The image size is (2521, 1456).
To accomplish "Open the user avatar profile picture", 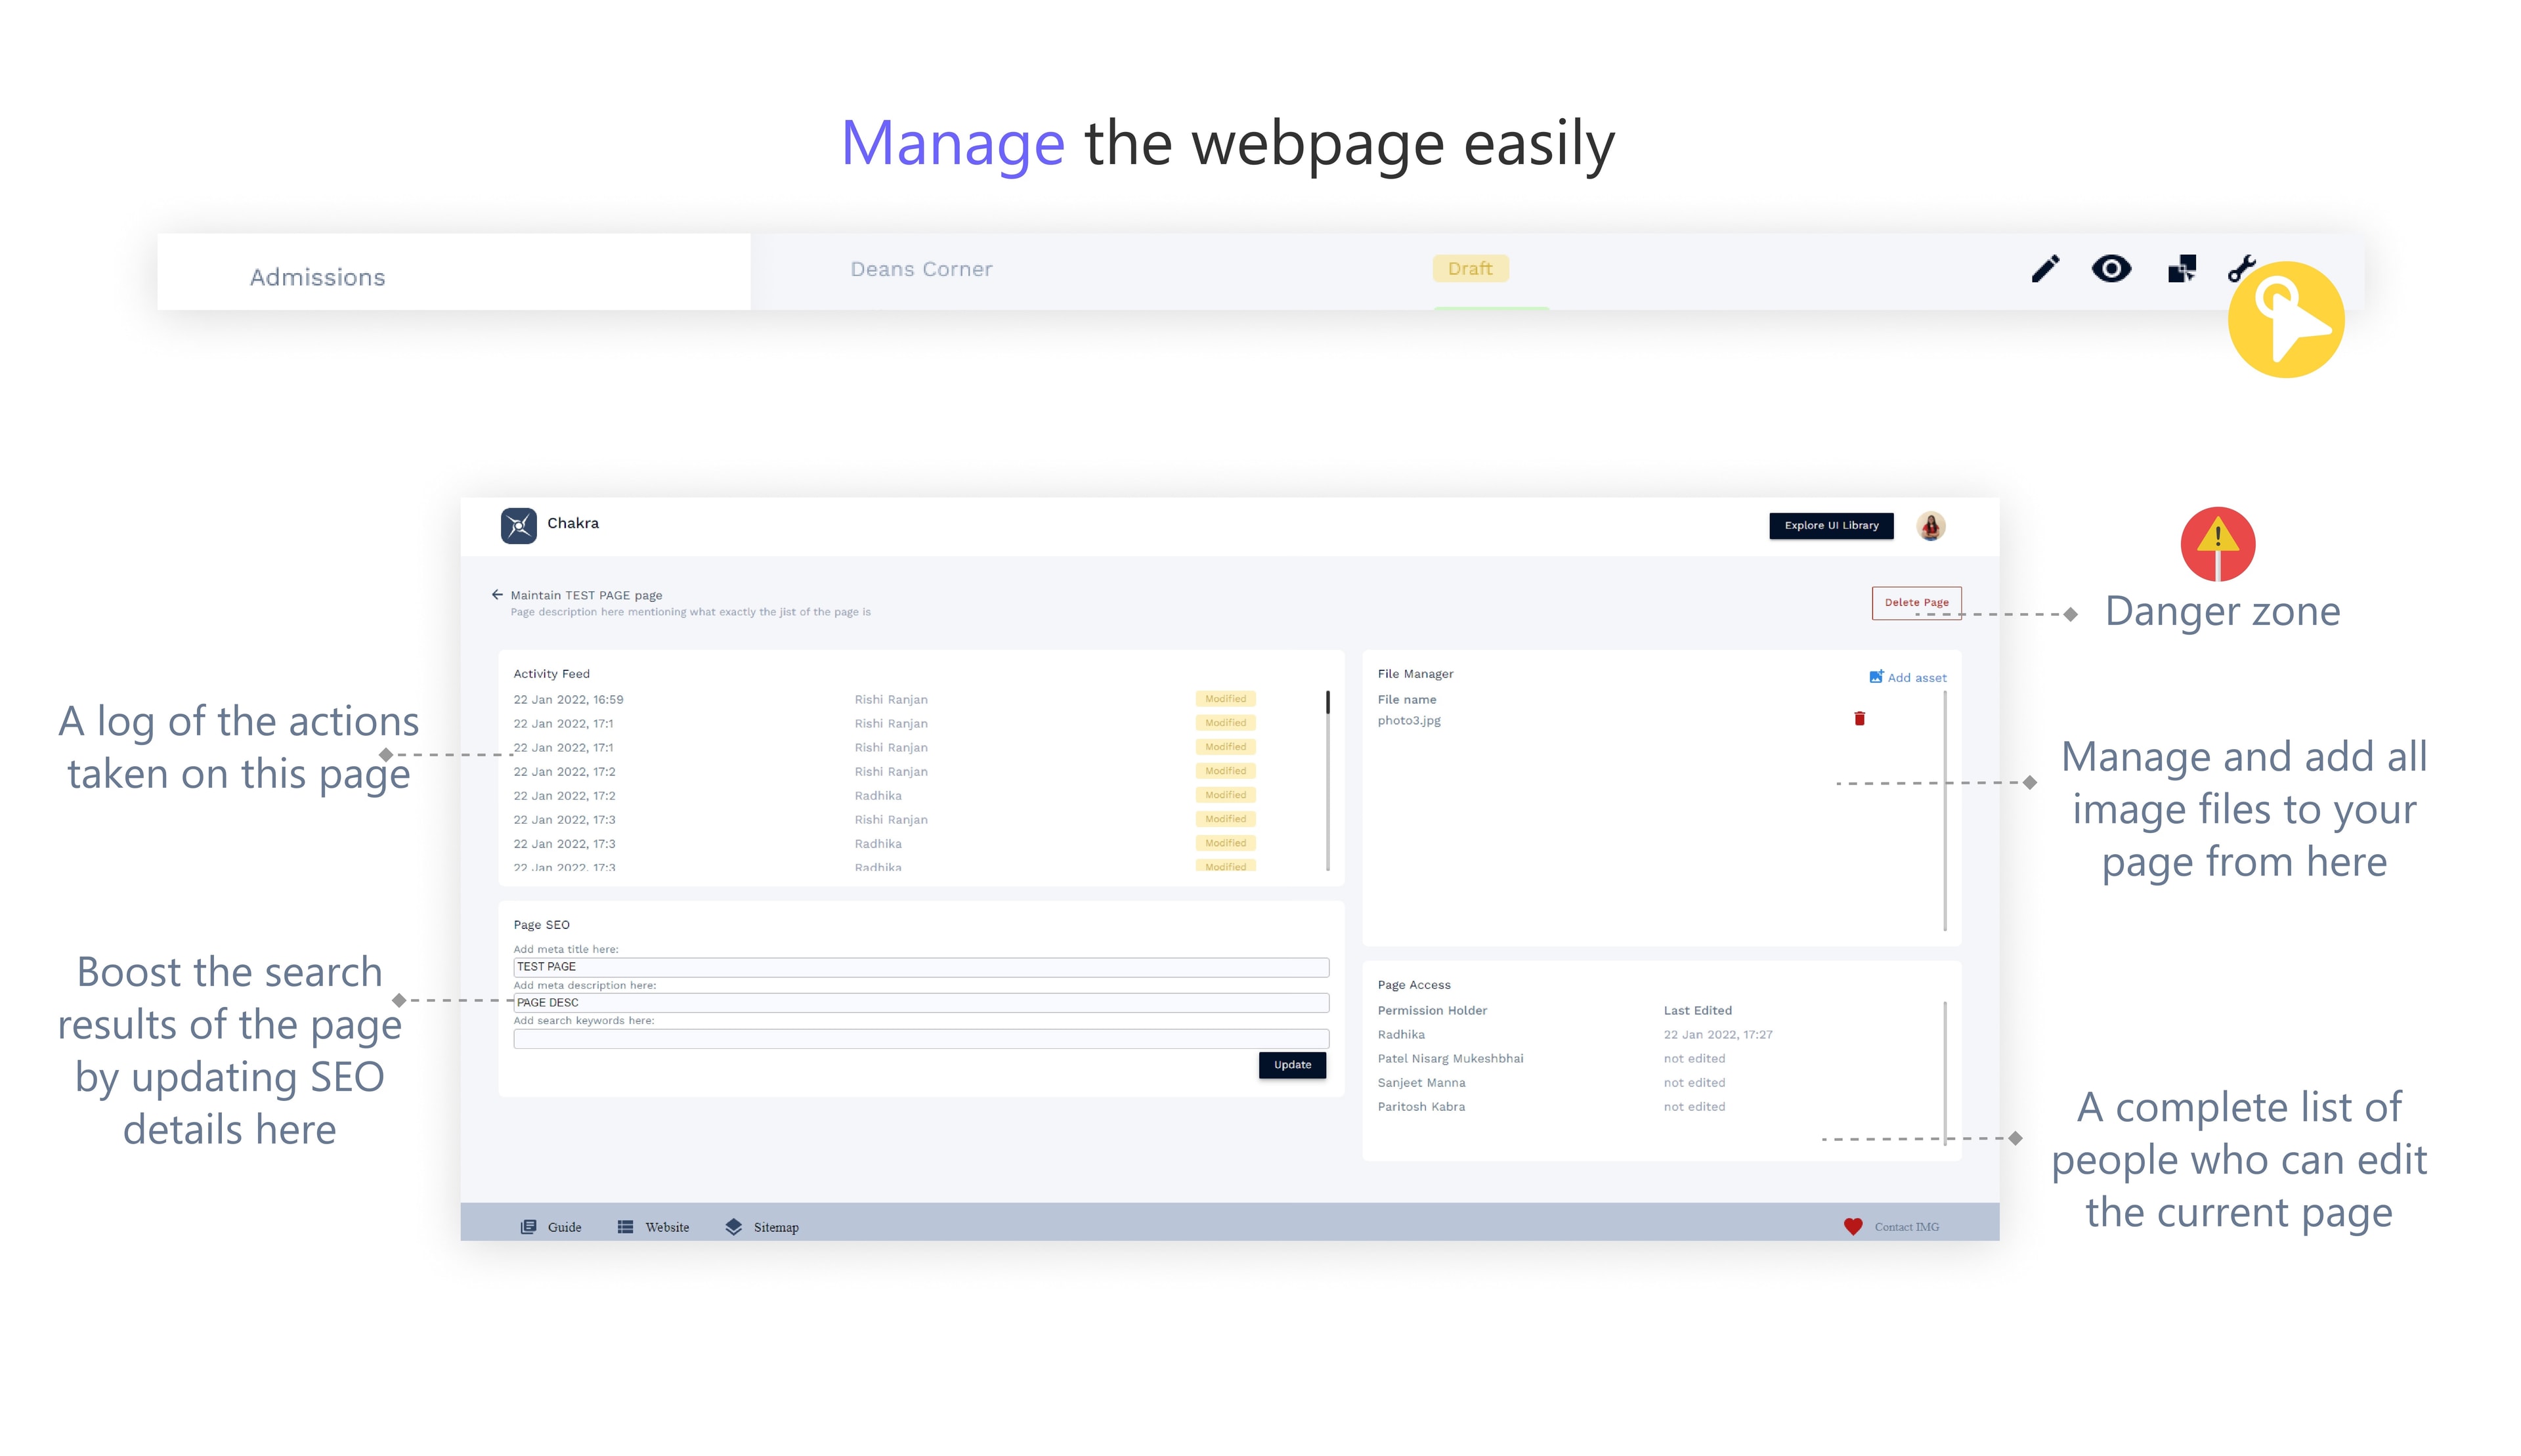I will [x=1930, y=525].
